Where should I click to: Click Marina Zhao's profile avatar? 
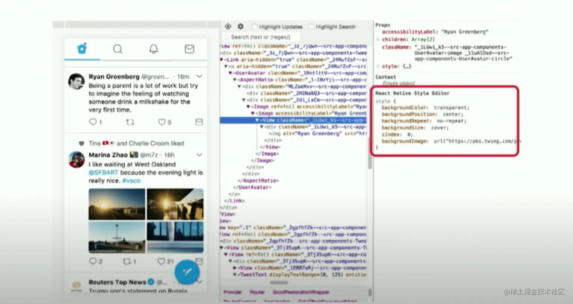coord(76,160)
